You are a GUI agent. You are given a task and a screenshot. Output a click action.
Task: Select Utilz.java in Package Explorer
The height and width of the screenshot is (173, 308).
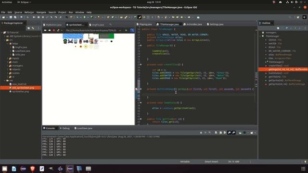[x=20, y=55]
